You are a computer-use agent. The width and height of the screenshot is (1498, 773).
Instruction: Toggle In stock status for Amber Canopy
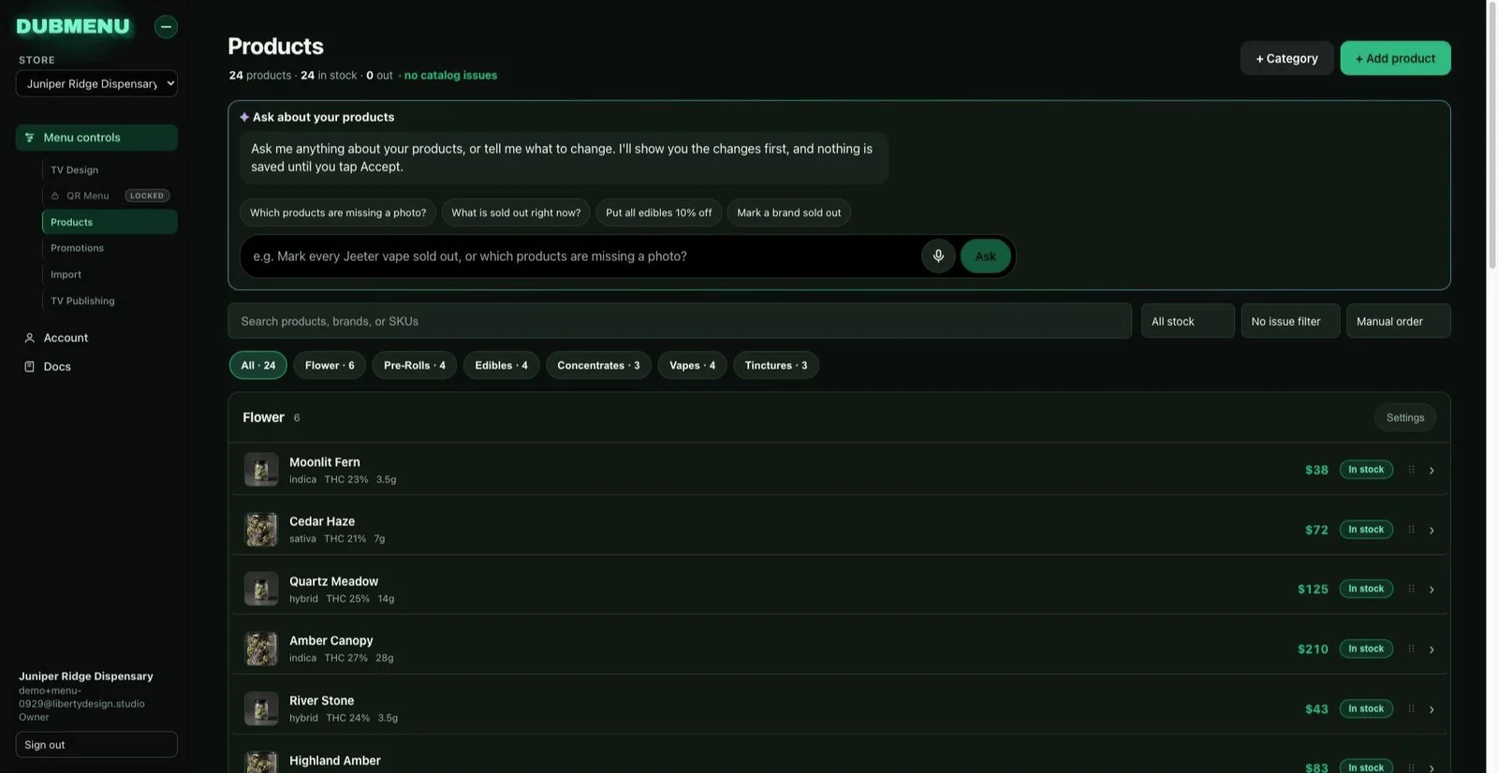click(x=1366, y=649)
